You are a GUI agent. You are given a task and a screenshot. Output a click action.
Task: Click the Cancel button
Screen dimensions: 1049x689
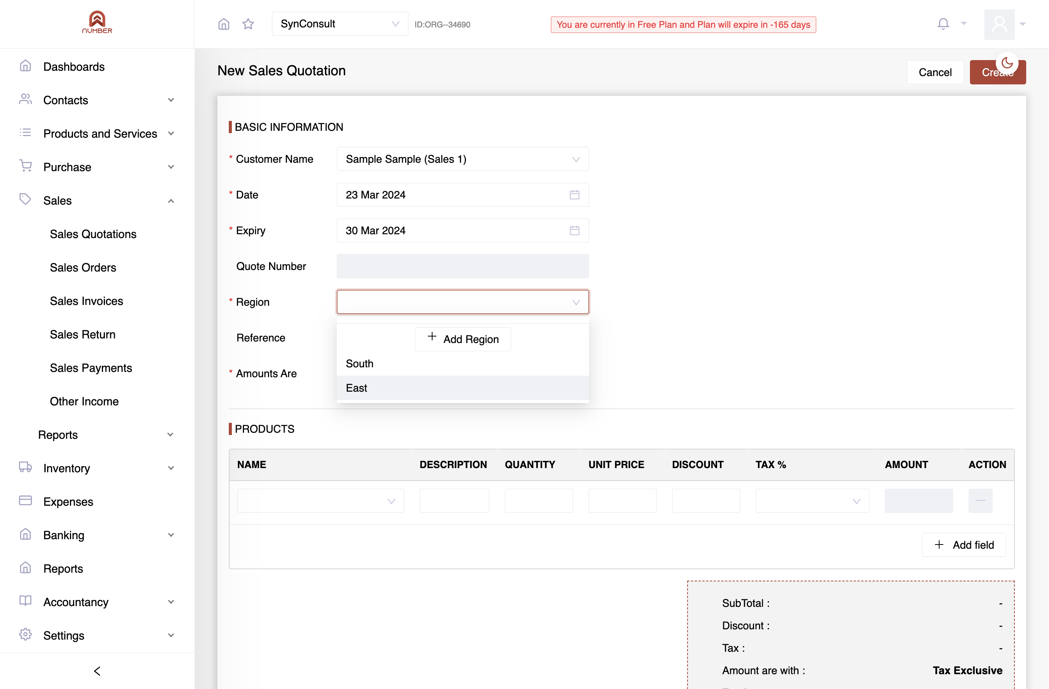click(x=935, y=72)
